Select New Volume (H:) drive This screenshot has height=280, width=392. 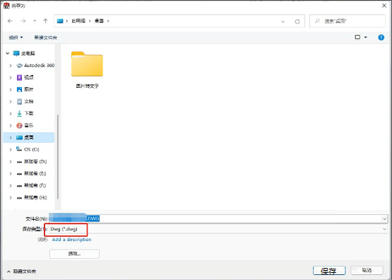point(32,197)
